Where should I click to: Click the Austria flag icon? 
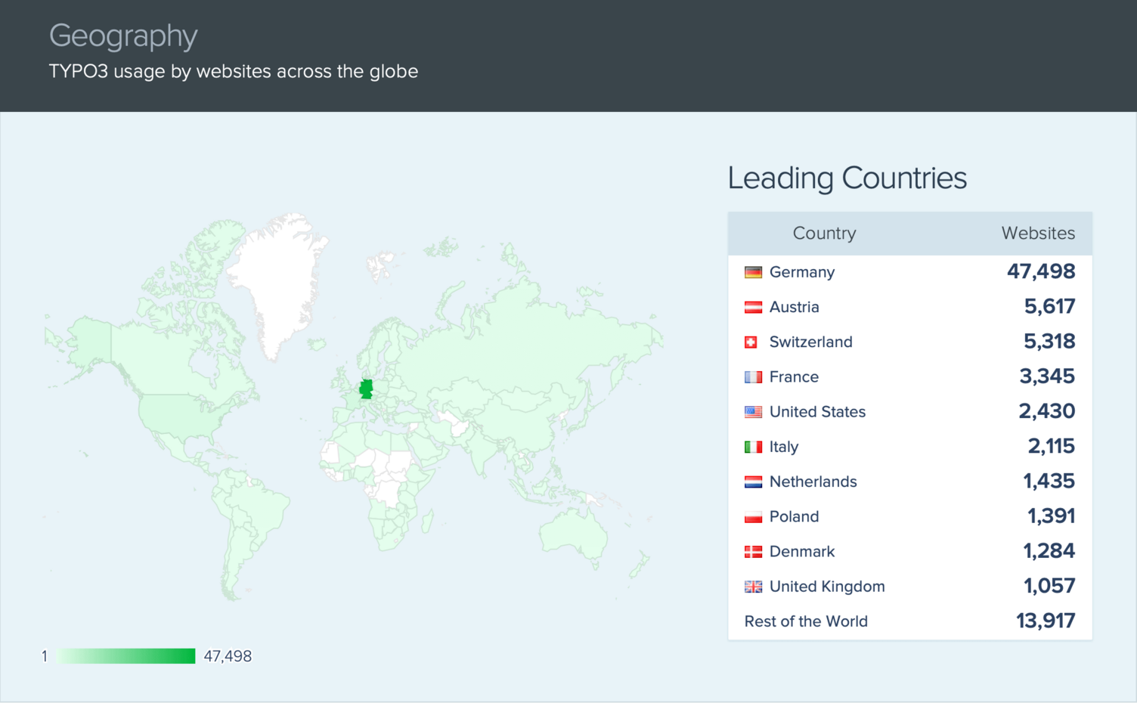[753, 307]
